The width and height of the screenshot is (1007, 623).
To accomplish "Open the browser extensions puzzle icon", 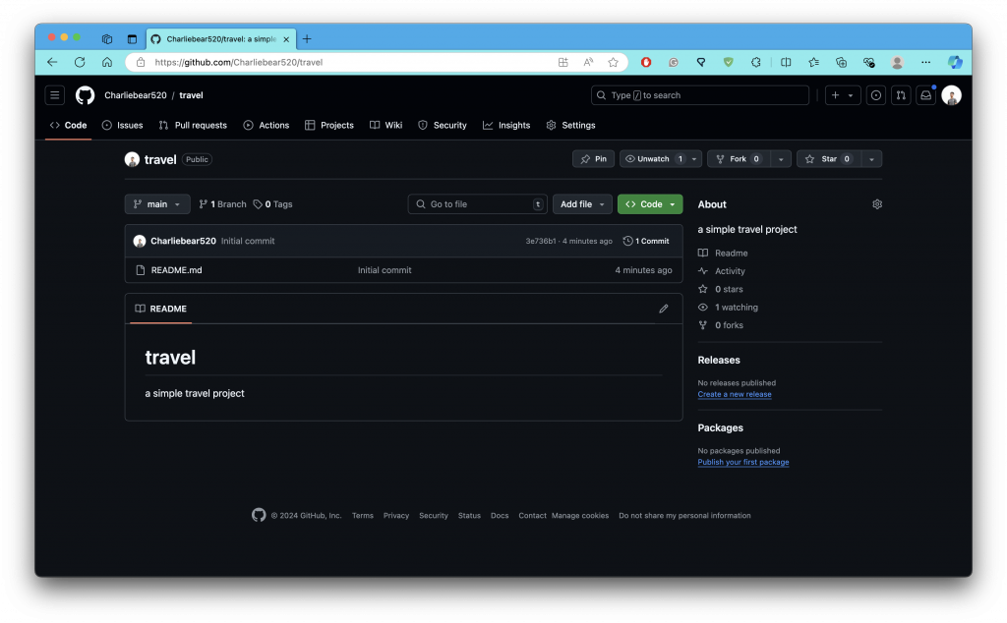I will [x=756, y=62].
